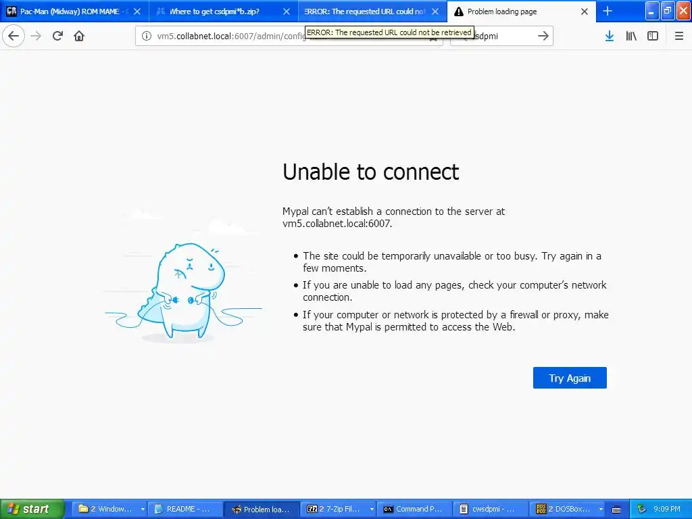Show site information icon in address bar
Viewport: 692px width, 519px height.
[147, 36]
